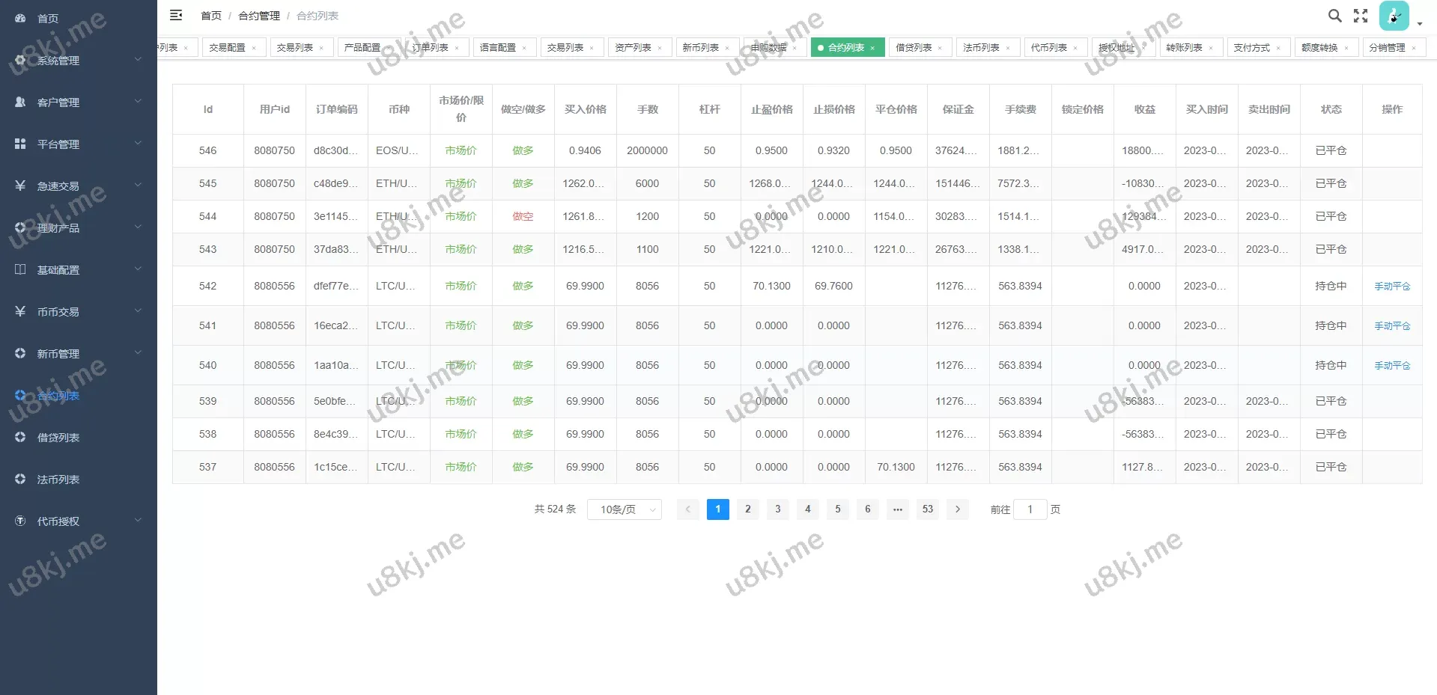Close the 合约列表 tab with its x
This screenshot has width=1437, height=695.
click(x=872, y=48)
